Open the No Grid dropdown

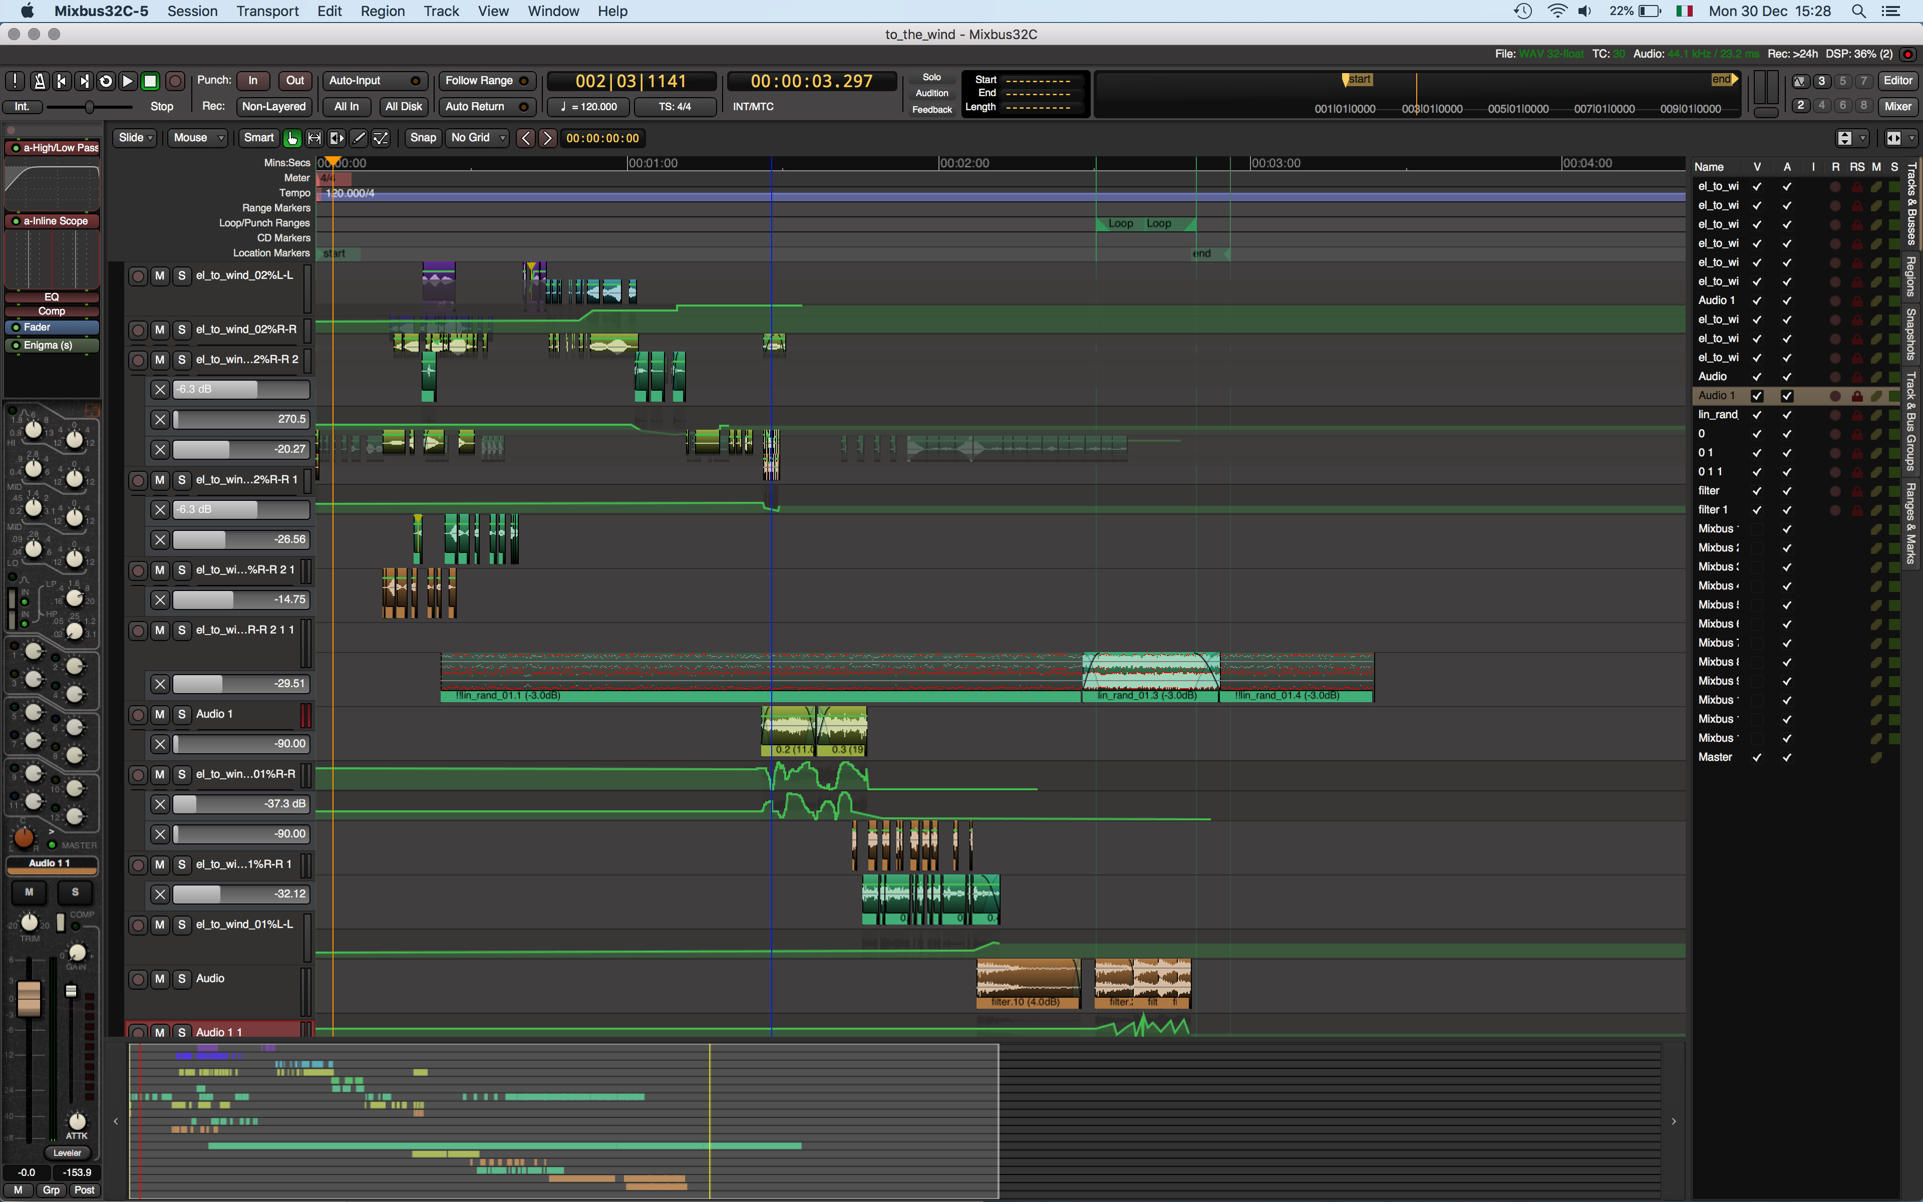coord(478,138)
